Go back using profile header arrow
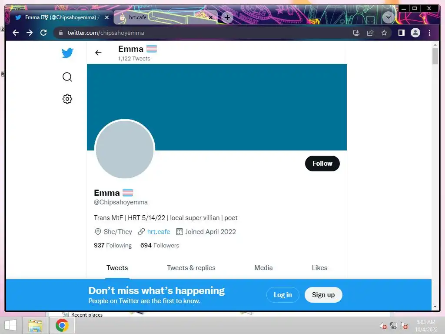The image size is (445, 334). (98, 53)
